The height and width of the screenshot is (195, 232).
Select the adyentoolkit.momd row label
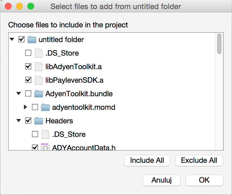click(84, 107)
